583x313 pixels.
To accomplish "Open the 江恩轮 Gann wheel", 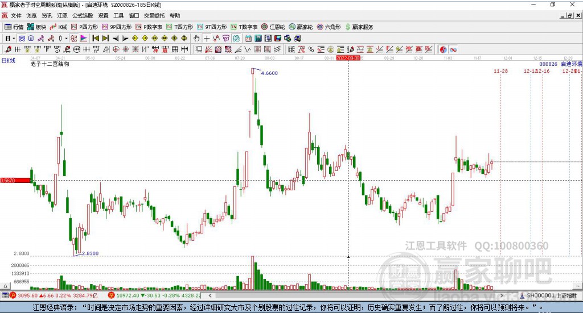I will tap(273, 27).
